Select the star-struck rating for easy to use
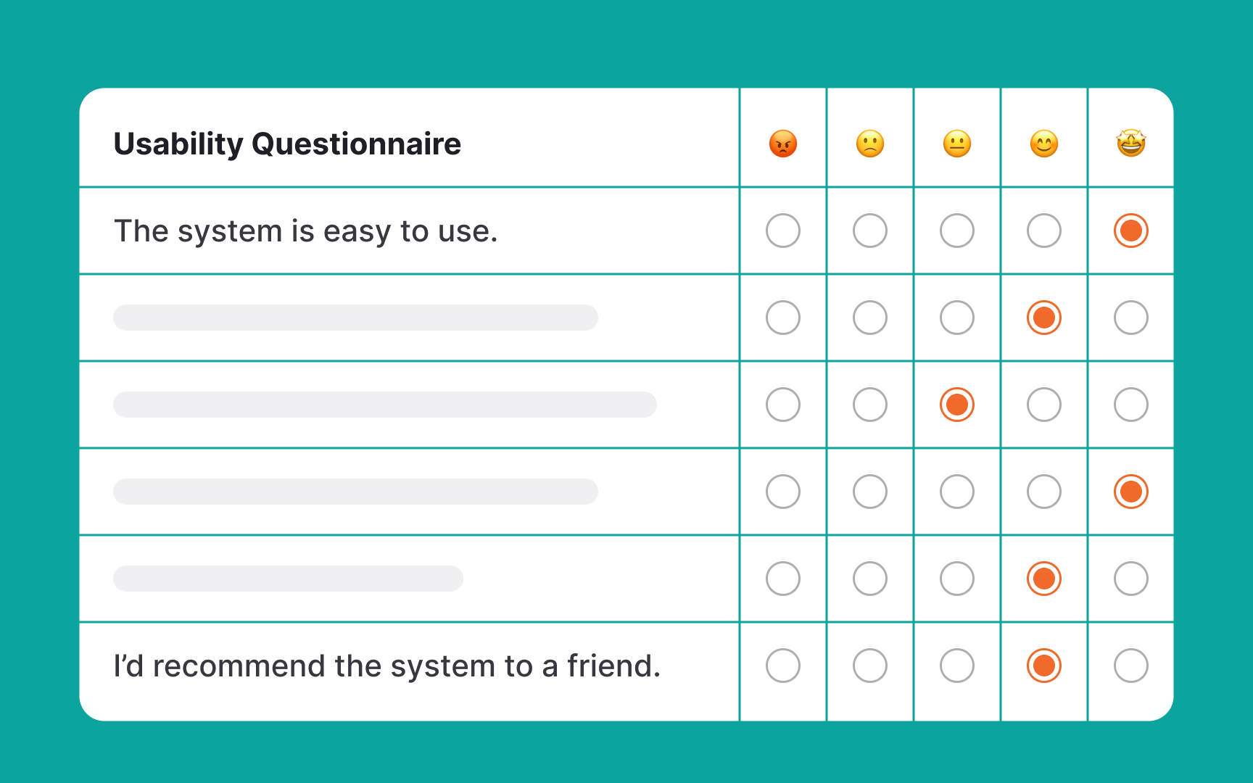This screenshot has height=783, width=1253. tap(1131, 231)
